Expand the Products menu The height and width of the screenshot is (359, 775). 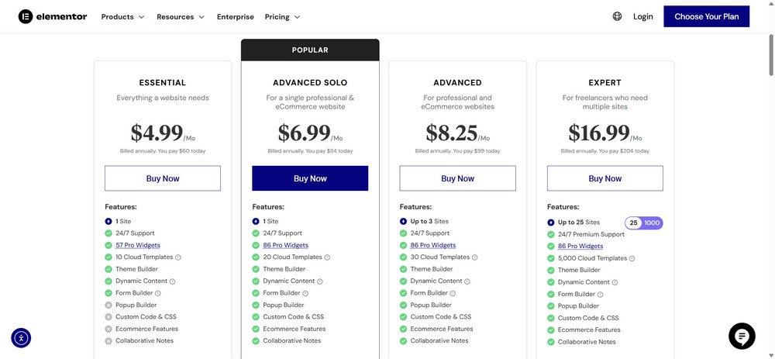122,17
